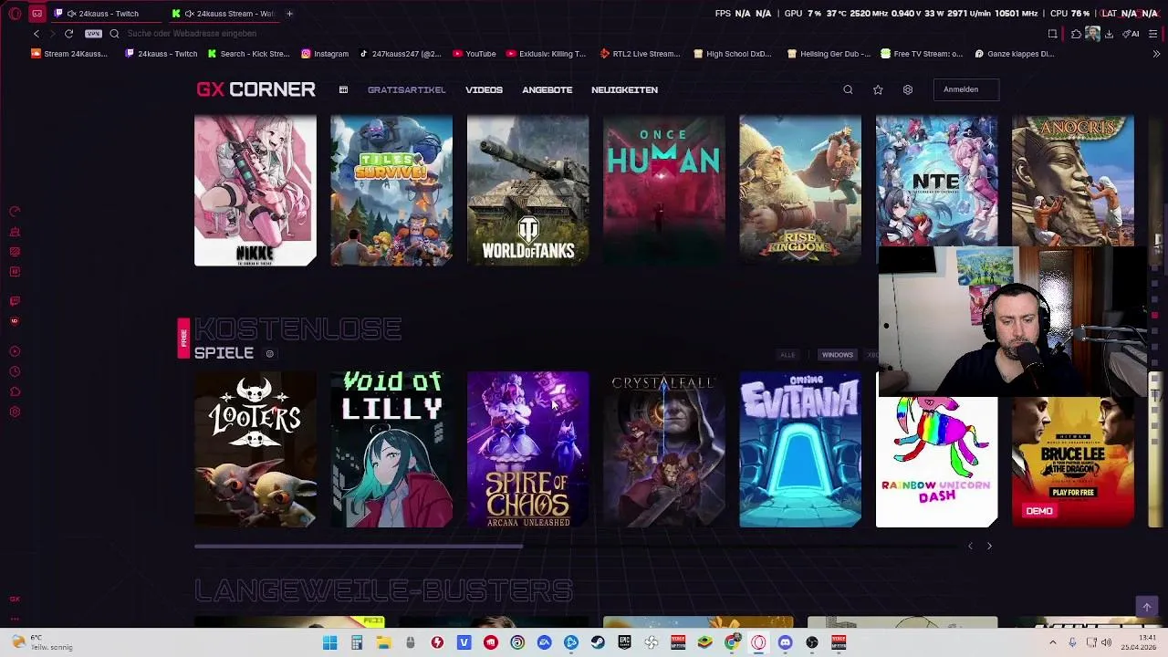Expand hidden bookmarks chevron
This screenshot has height=657, width=1168.
pyautogui.click(x=1156, y=54)
